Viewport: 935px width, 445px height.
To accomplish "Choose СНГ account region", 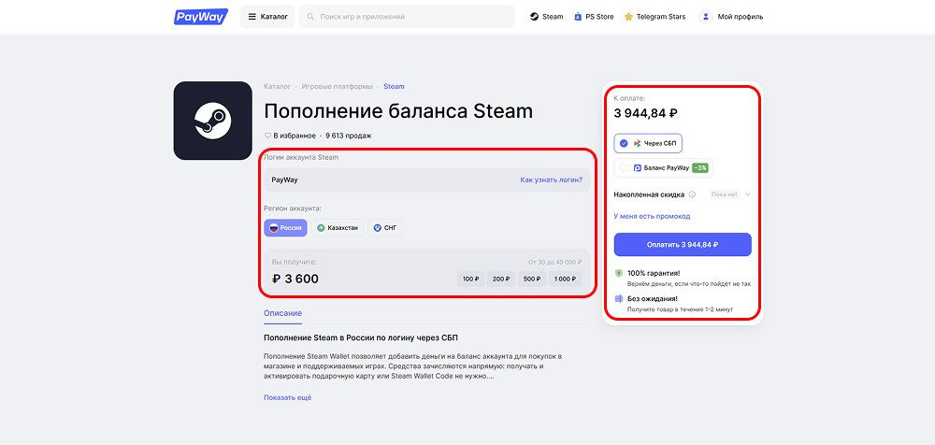I will (385, 228).
